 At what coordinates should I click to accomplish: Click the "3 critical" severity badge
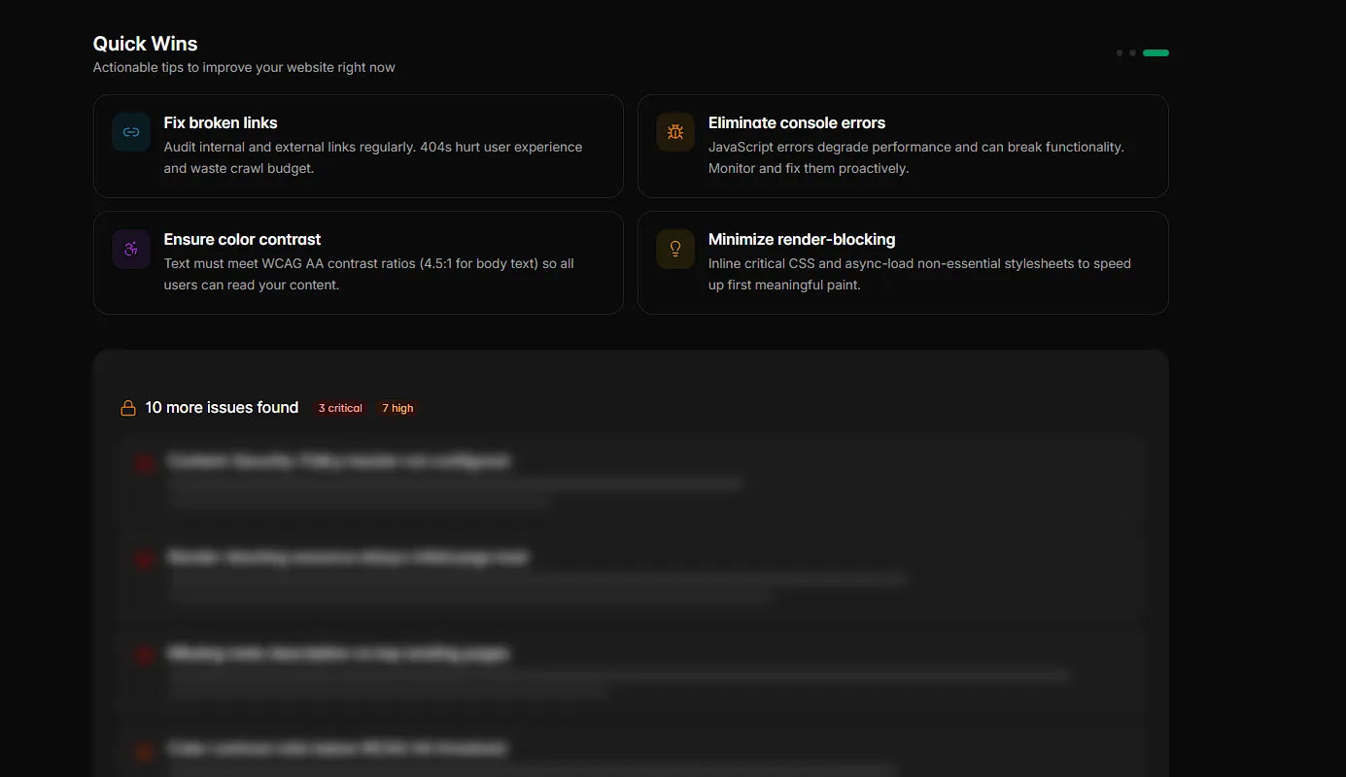340,408
